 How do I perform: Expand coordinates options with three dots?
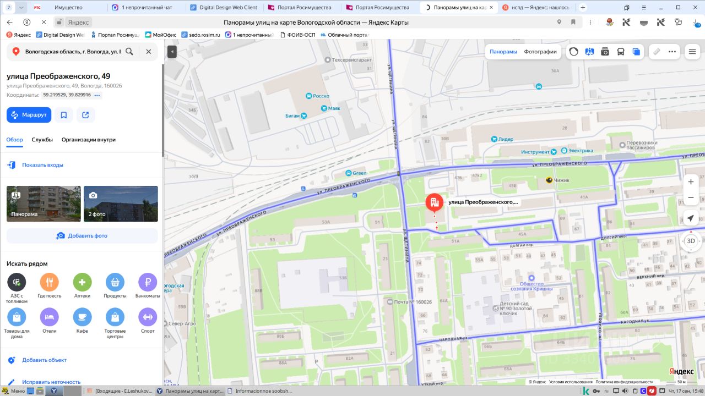click(97, 95)
